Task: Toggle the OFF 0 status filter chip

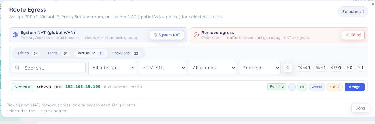Action: 336,68
